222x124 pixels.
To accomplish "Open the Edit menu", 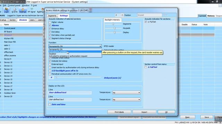I will [x=5, y=6].
